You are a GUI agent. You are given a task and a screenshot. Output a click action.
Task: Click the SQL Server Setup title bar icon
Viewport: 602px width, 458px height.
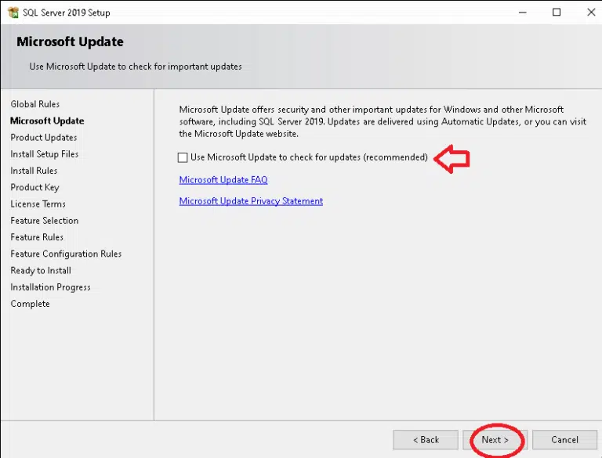[13, 13]
